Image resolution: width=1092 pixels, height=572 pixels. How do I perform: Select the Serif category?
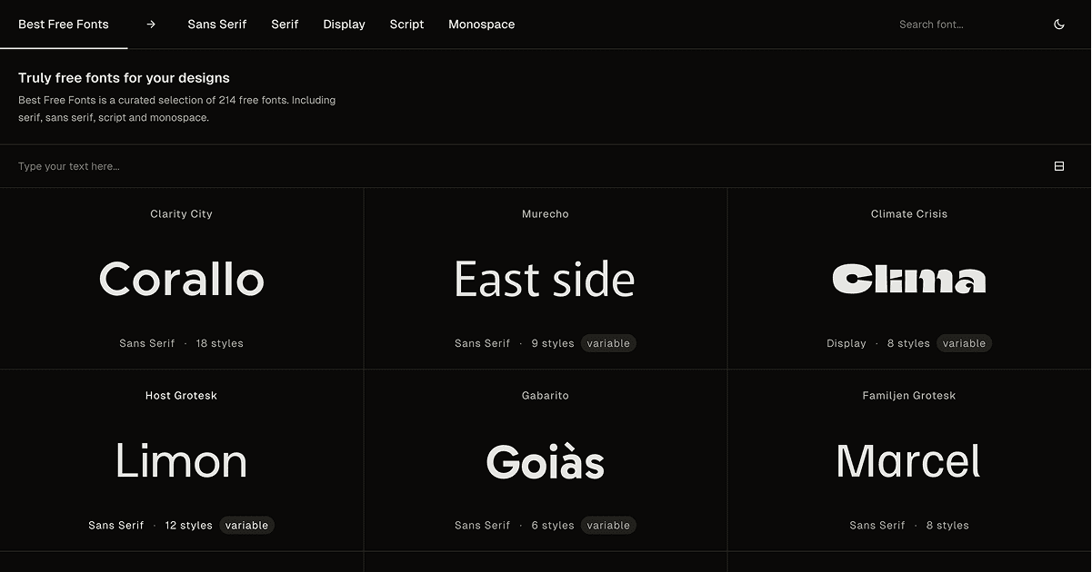point(285,25)
